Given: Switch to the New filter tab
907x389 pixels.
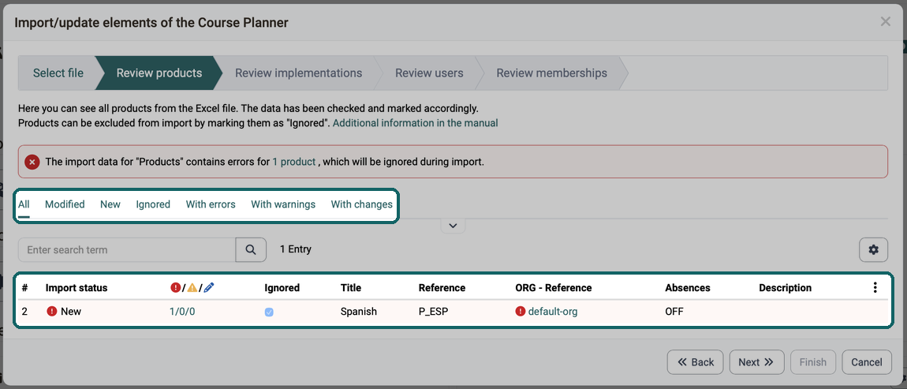Looking at the screenshot, I should click(110, 204).
